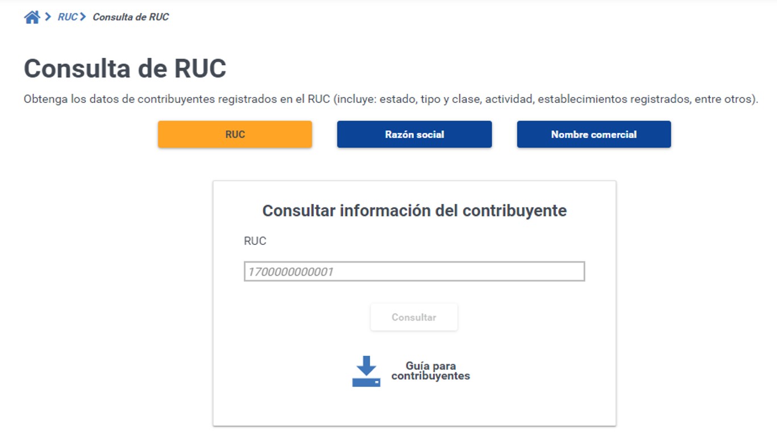Click the Consultar button
Image resolution: width=777 pixels, height=437 pixels.
pyautogui.click(x=413, y=317)
